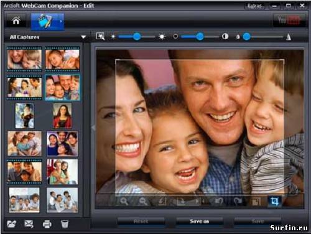Delete capture with trash icon
Image resolution: width=311 pixels, height=234 pixels.
[65, 224]
